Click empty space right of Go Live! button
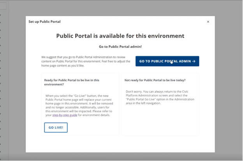The width and height of the screenshot is (243, 161). 93,128
